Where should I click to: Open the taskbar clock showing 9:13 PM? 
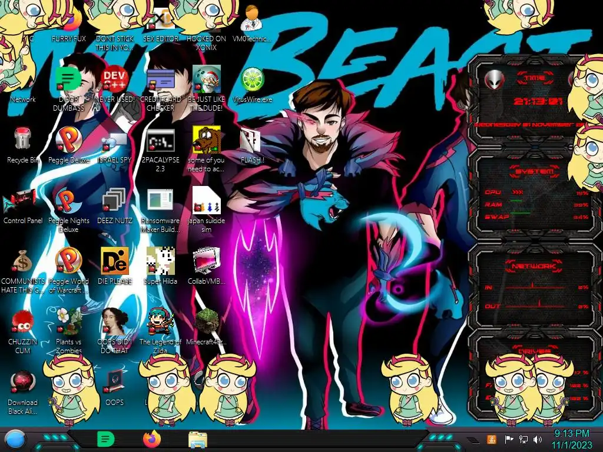pos(572,439)
